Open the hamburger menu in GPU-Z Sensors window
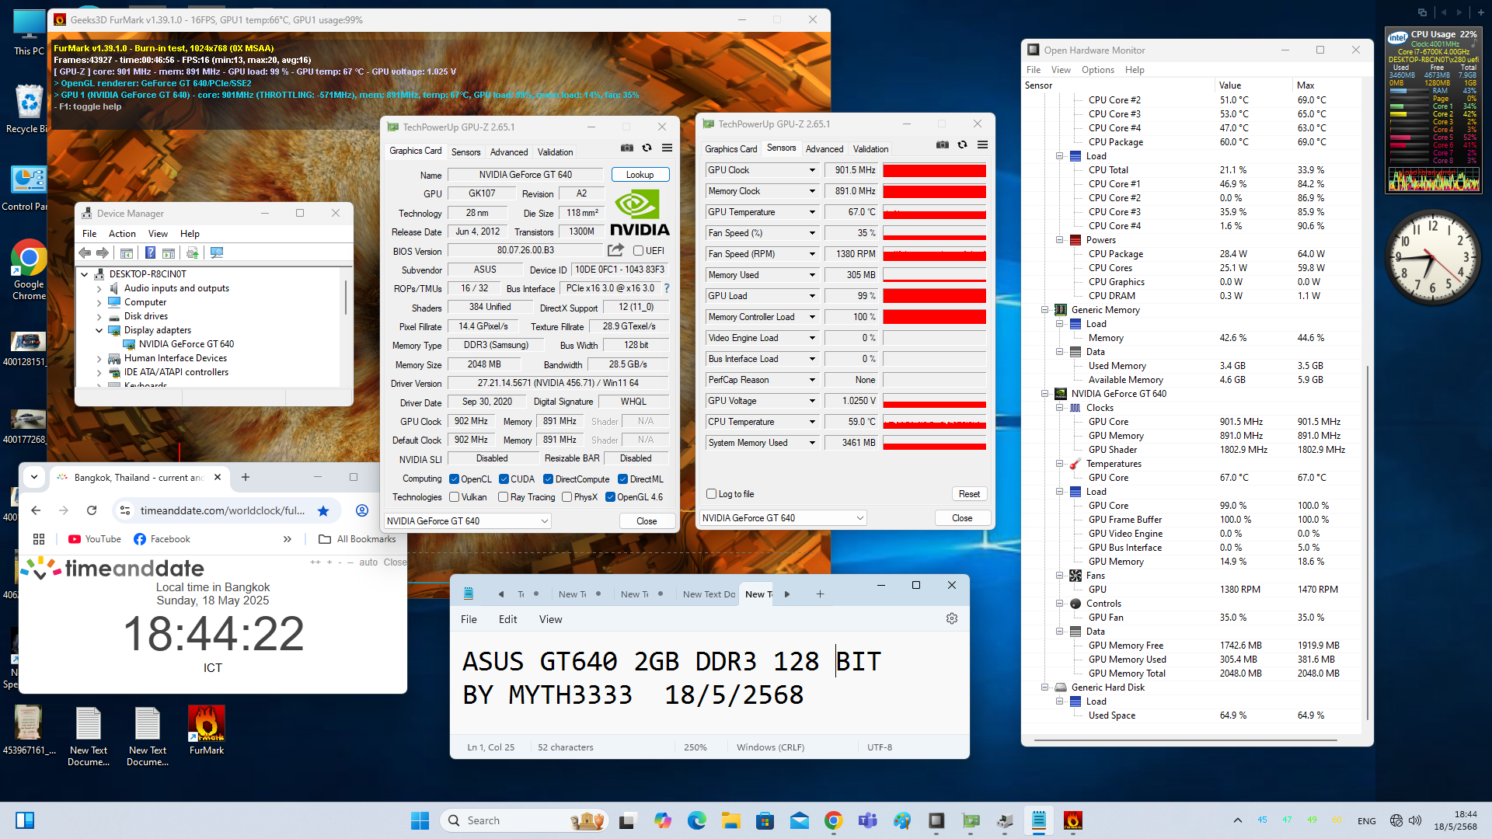Screen dimensions: 1492x839 point(982,144)
